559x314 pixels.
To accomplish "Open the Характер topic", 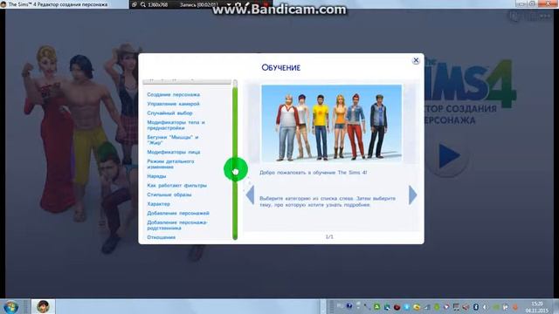I will tap(158, 204).
